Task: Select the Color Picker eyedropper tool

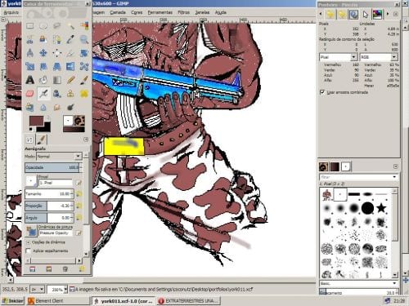Action: (70, 40)
